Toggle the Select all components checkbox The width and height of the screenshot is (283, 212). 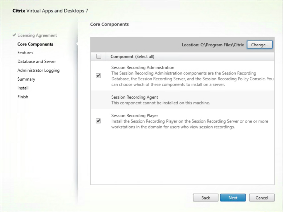[x=99, y=56]
